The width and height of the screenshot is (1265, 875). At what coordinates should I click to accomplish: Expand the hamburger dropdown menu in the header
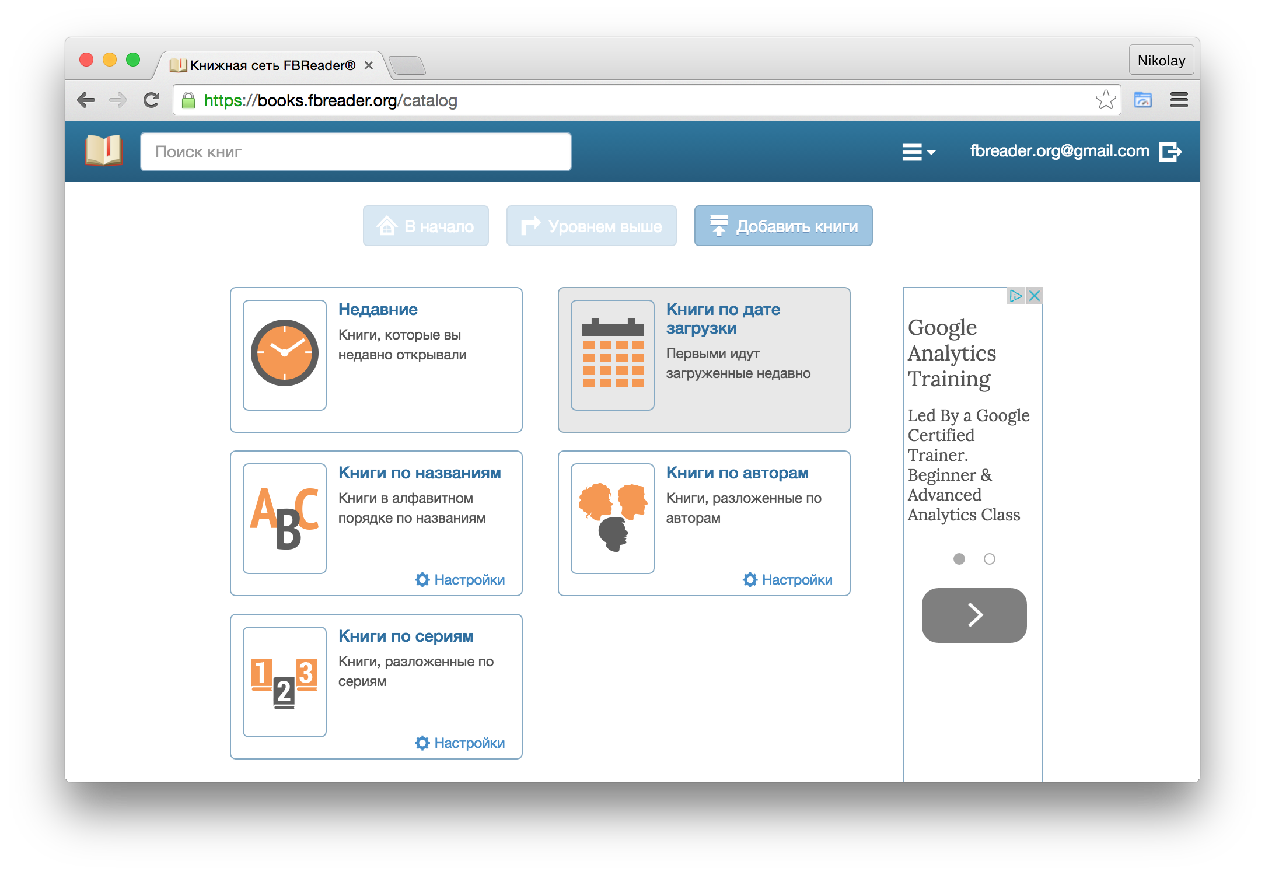(x=918, y=152)
